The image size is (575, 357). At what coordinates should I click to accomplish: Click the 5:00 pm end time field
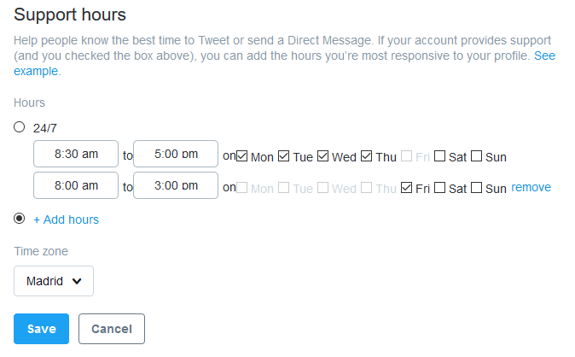coord(176,154)
